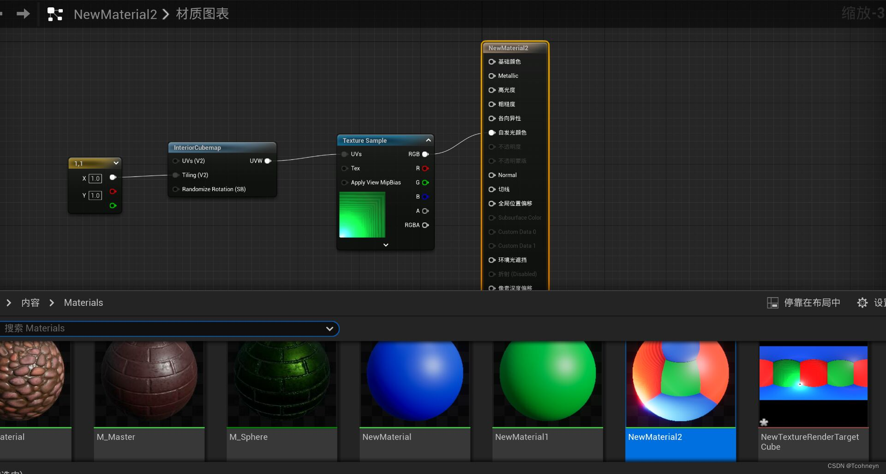Click the 自发光颜色 input pin

tap(492, 133)
